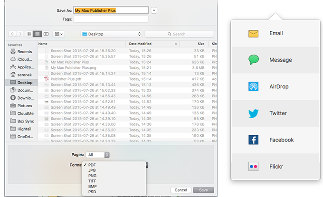Open the item arrangement dropdown

[59, 34]
